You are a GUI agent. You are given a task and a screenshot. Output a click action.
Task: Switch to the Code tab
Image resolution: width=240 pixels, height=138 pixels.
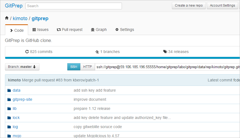point(17,30)
